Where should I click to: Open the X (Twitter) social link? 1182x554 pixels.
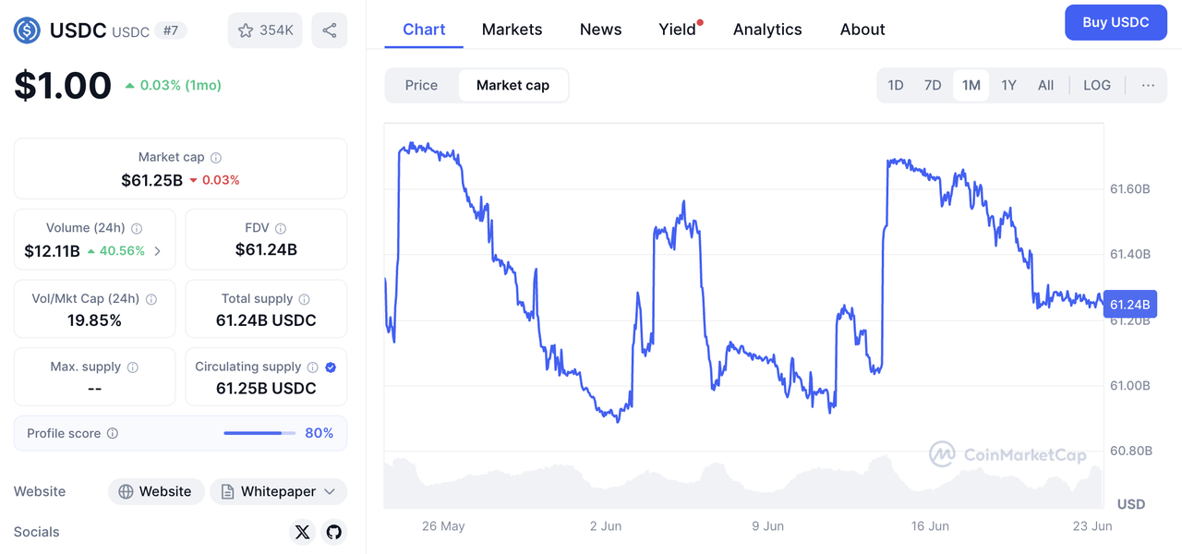point(302,532)
